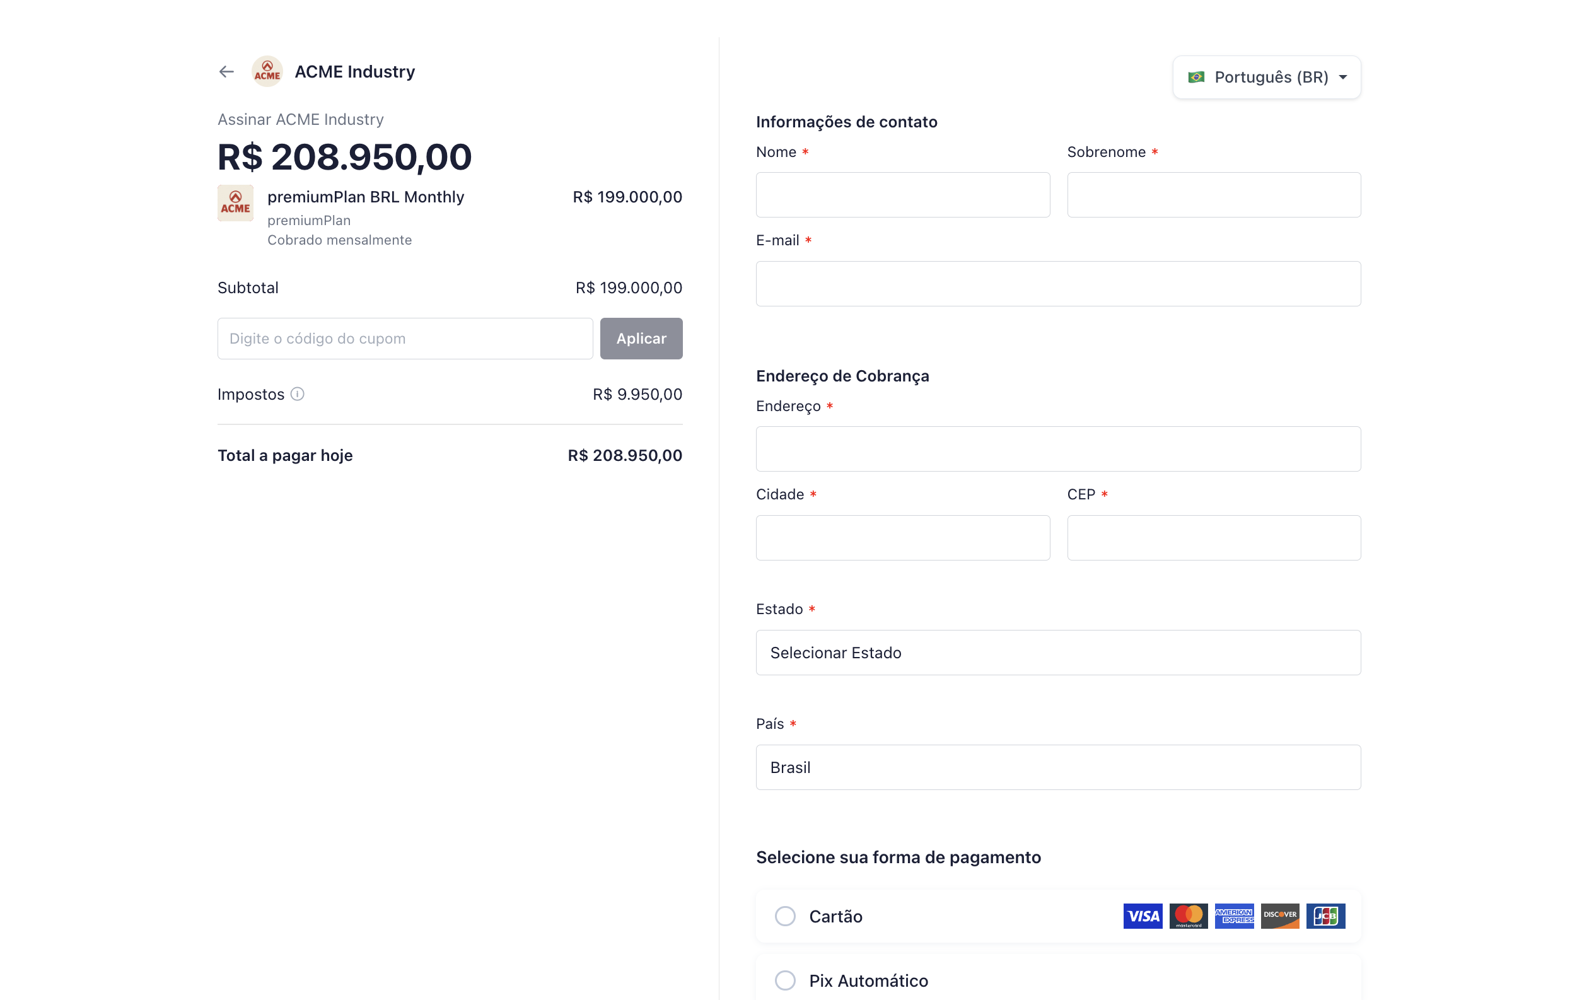Image resolution: width=1594 pixels, height=1000 pixels.
Task: Click the Brazil flag icon
Action: (x=1196, y=78)
